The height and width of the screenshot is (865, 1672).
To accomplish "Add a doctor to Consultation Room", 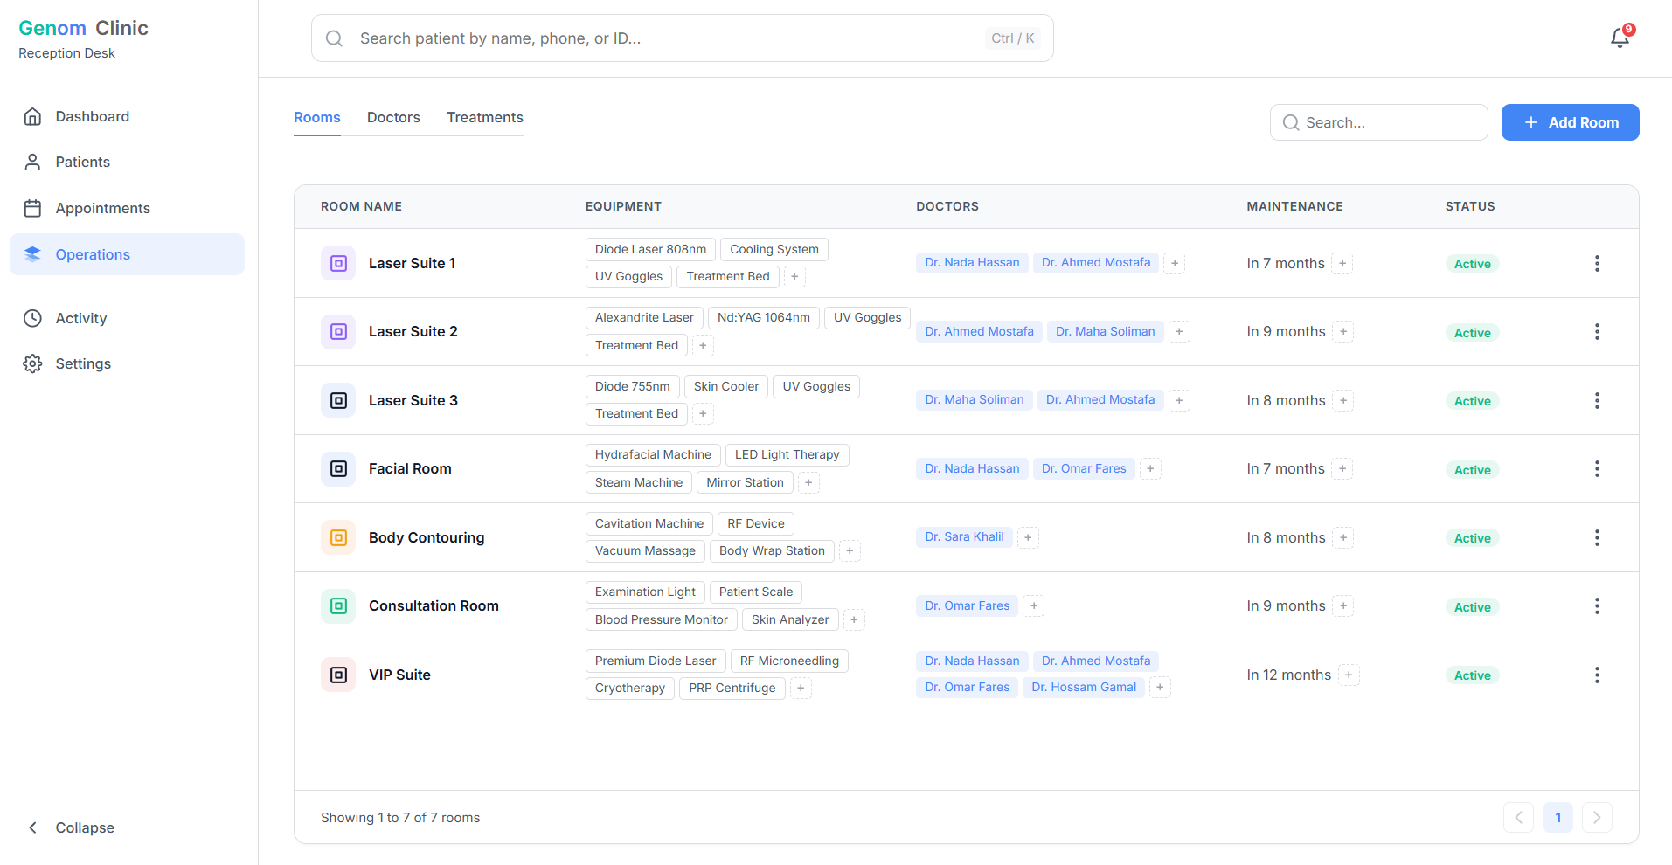I will tap(1034, 605).
